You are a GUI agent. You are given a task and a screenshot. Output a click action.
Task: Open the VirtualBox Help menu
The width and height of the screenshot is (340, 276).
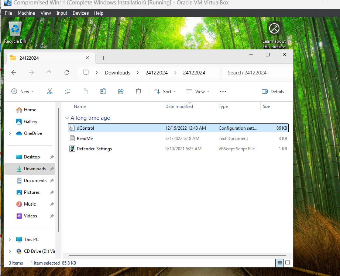(99, 13)
